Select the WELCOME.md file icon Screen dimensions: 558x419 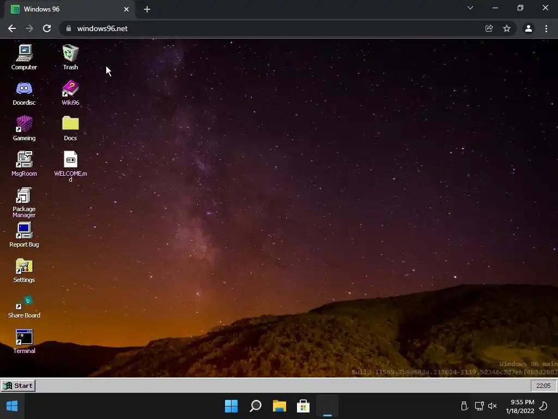(70, 166)
